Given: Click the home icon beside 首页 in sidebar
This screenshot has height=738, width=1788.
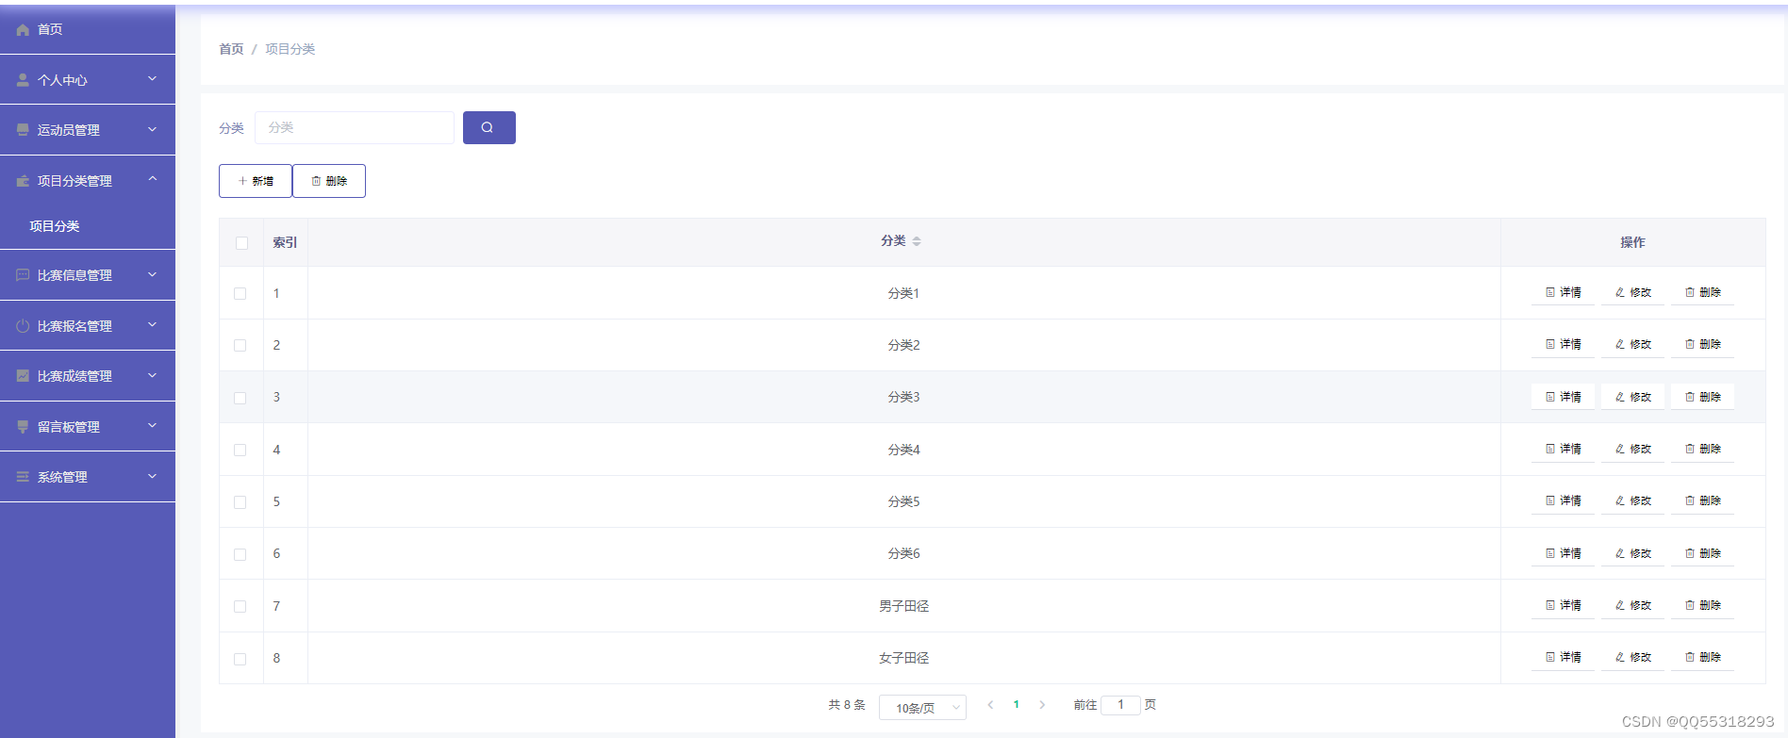Looking at the screenshot, I should 23,30.
